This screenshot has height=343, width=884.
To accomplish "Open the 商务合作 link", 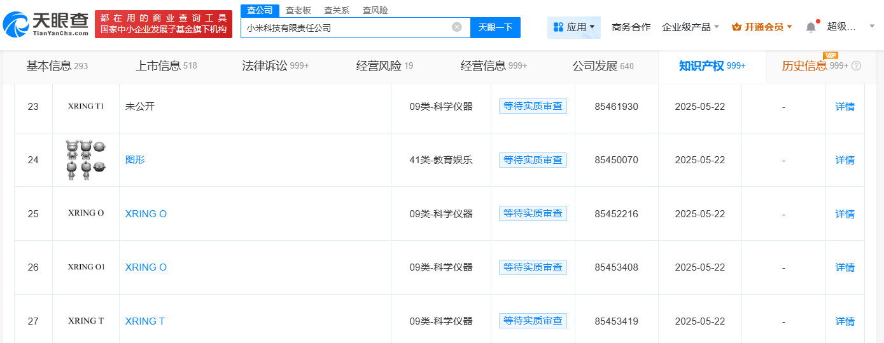I will (x=631, y=27).
